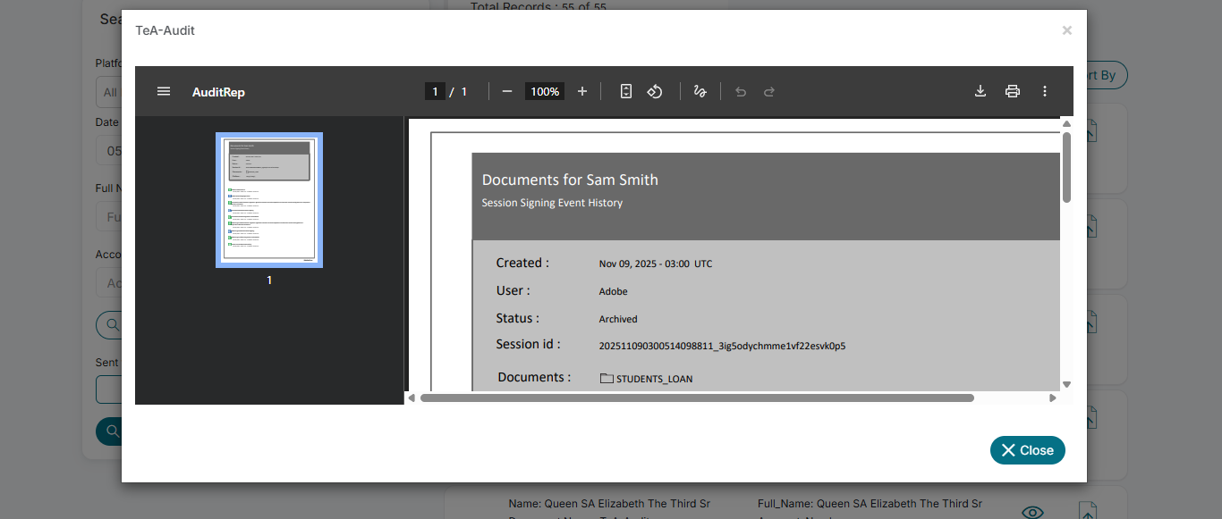Click the vertical scrollbar thumb

1066,167
